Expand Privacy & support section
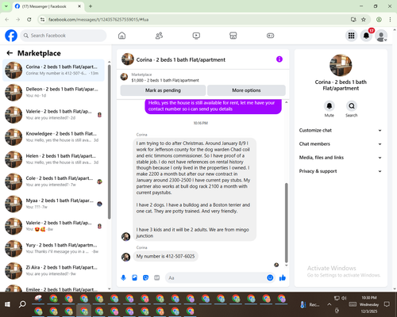The width and height of the screenshot is (397, 317). click(341, 171)
